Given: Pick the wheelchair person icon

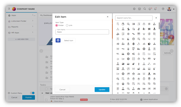Looking at the screenshot, I should [154, 69].
